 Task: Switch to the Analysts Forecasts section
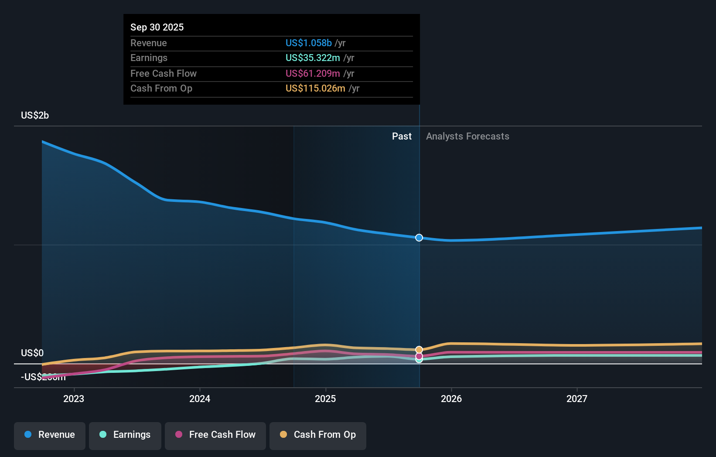[467, 136]
